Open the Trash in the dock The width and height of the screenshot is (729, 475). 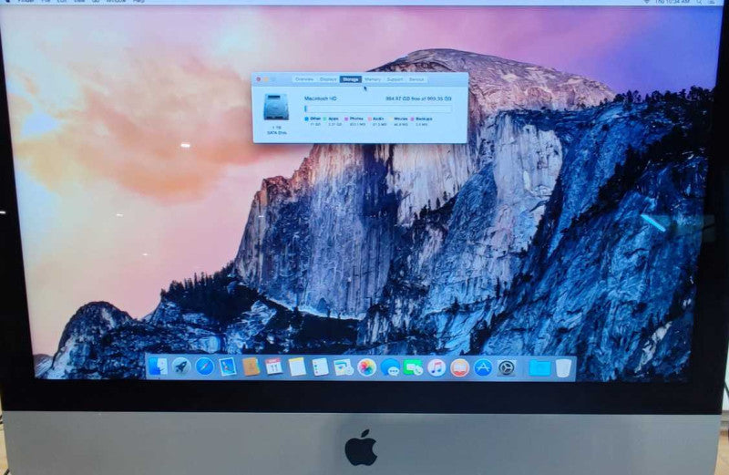click(x=563, y=368)
